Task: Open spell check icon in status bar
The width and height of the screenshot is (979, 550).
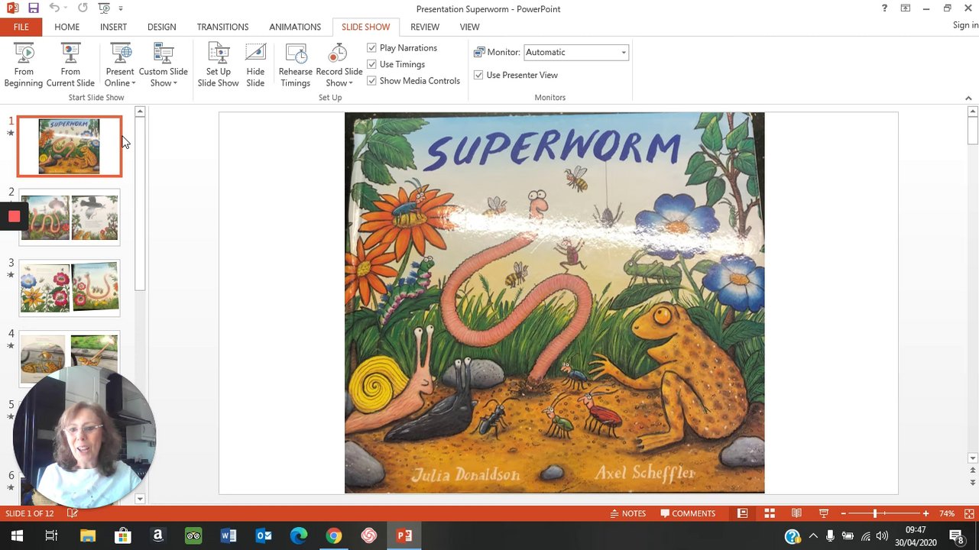Action: [72, 513]
